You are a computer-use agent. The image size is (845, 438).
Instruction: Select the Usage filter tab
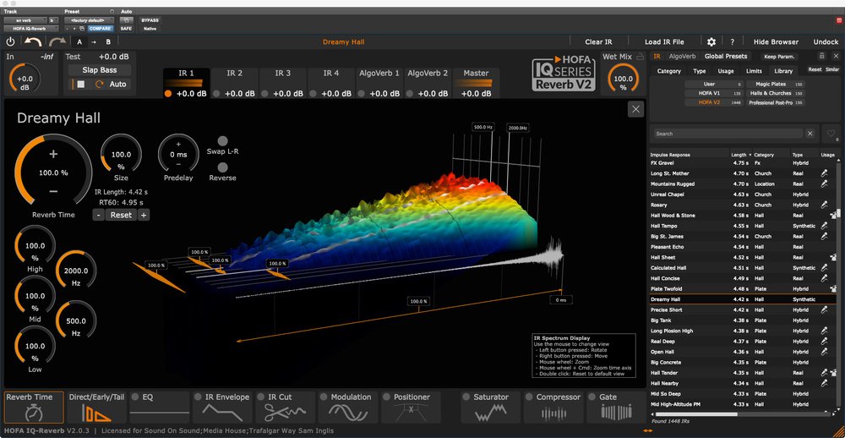(726, 71)
